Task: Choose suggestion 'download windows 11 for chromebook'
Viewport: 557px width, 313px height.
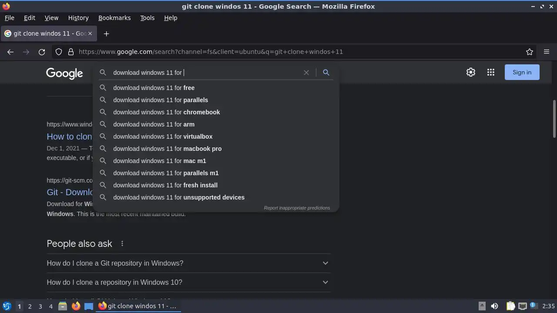Action: pos(216,112)
